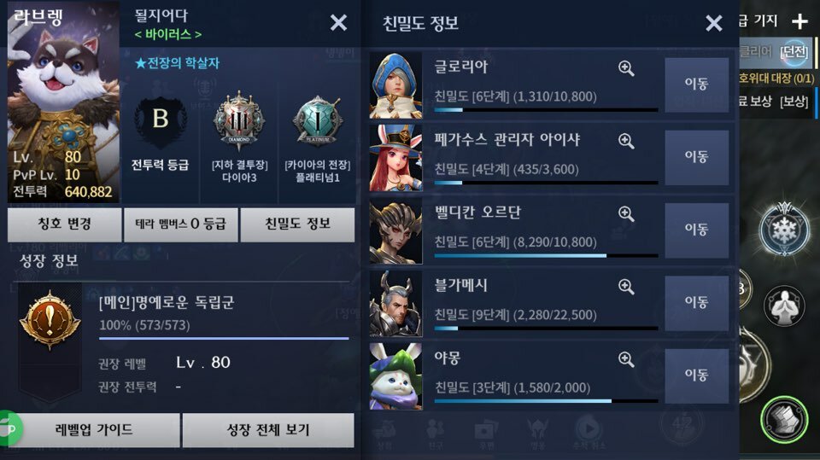This screenshot has width=820, height=460.
Task: Open the 레벨업 가이드 button
Action: (94, 429)
